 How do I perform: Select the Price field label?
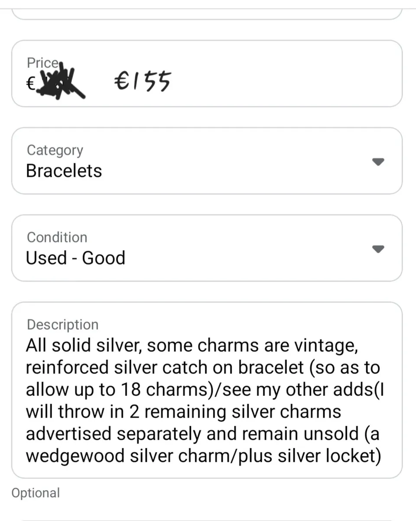[42, 63]
